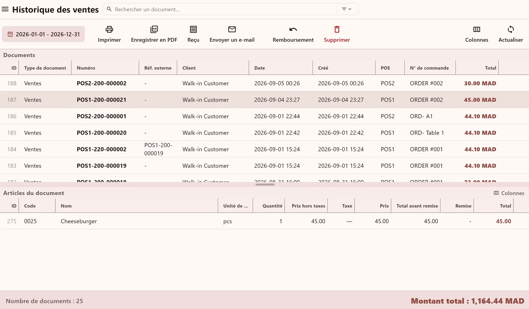Click order cell ORD- Table 1
This screenshot has height=309, width=529.
click(x=427, y=133)
